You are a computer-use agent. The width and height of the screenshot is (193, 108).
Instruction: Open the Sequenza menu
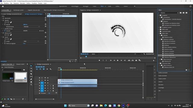16,3
